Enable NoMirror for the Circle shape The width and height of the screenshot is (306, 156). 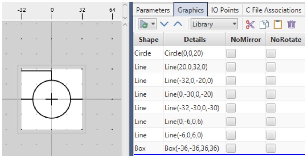pos(231,53)
